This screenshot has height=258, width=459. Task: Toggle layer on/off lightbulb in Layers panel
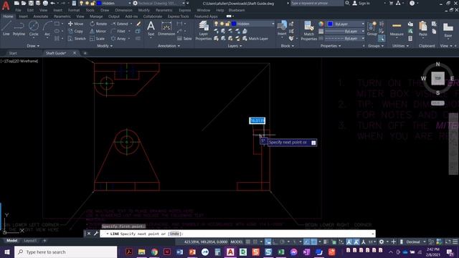coord(216,24)
